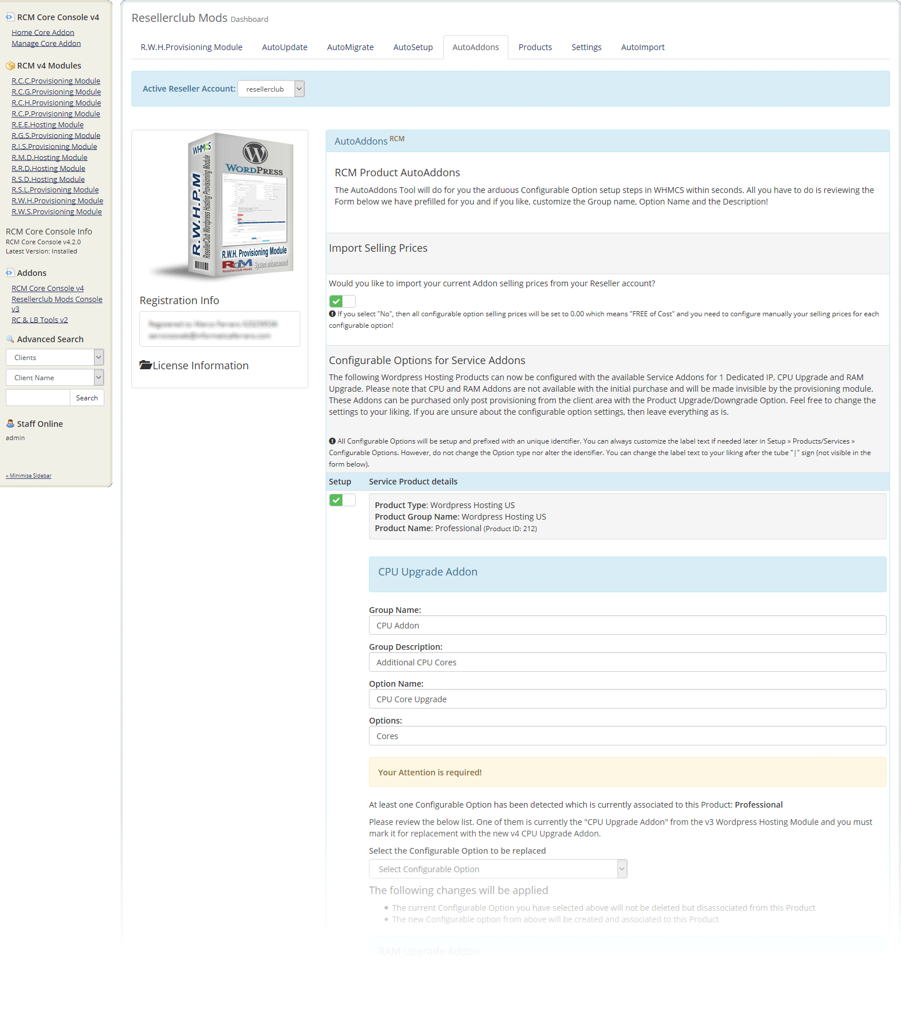Open RCM Core Console v4 addon link
This screenshot has width=901, height=1011.
click(x=47, y=289)
